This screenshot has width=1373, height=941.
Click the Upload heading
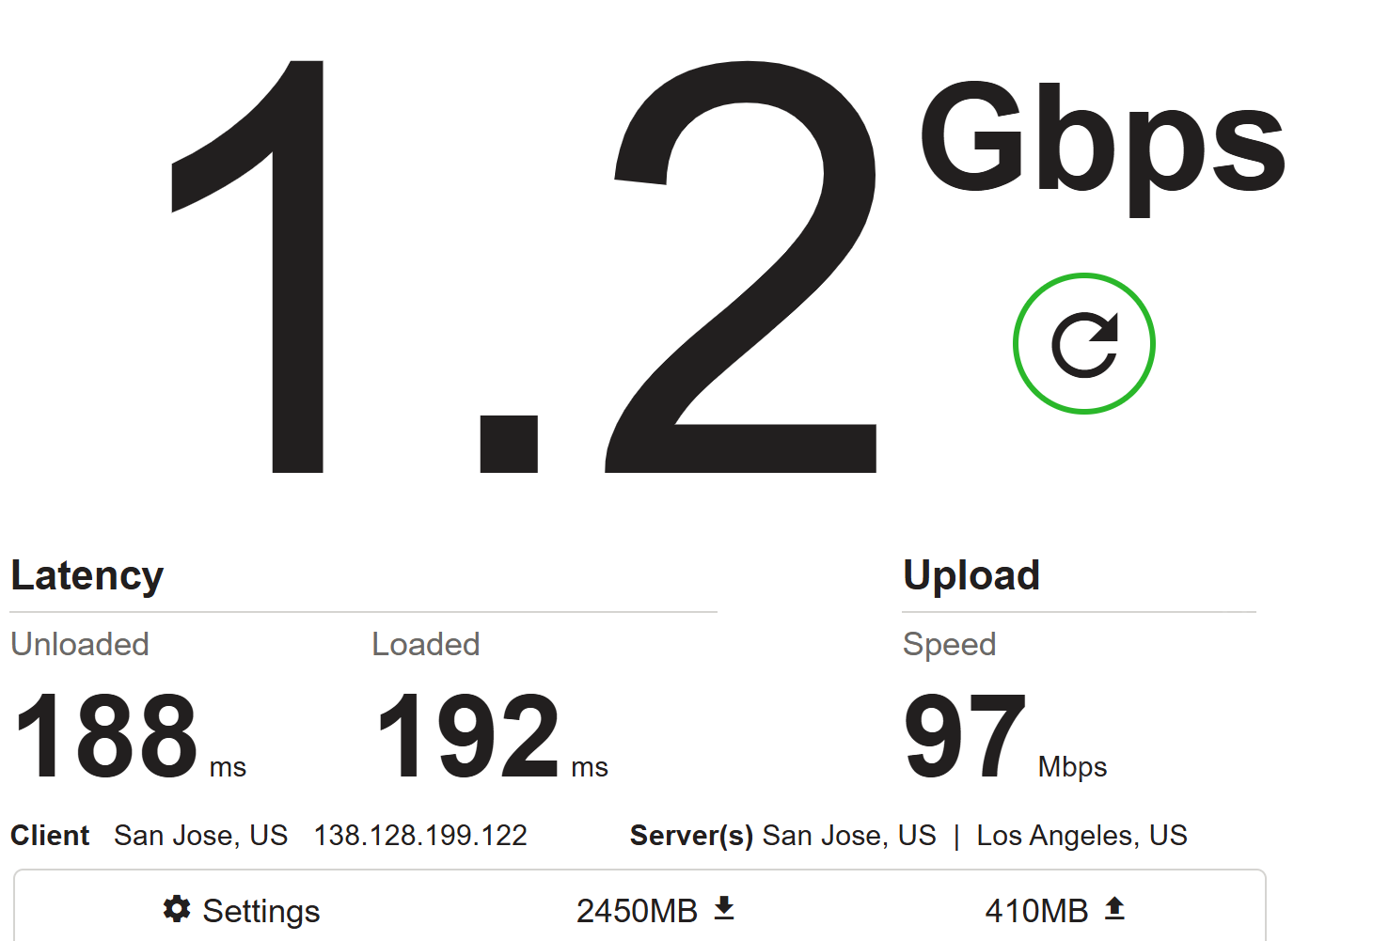coord(971,575)
